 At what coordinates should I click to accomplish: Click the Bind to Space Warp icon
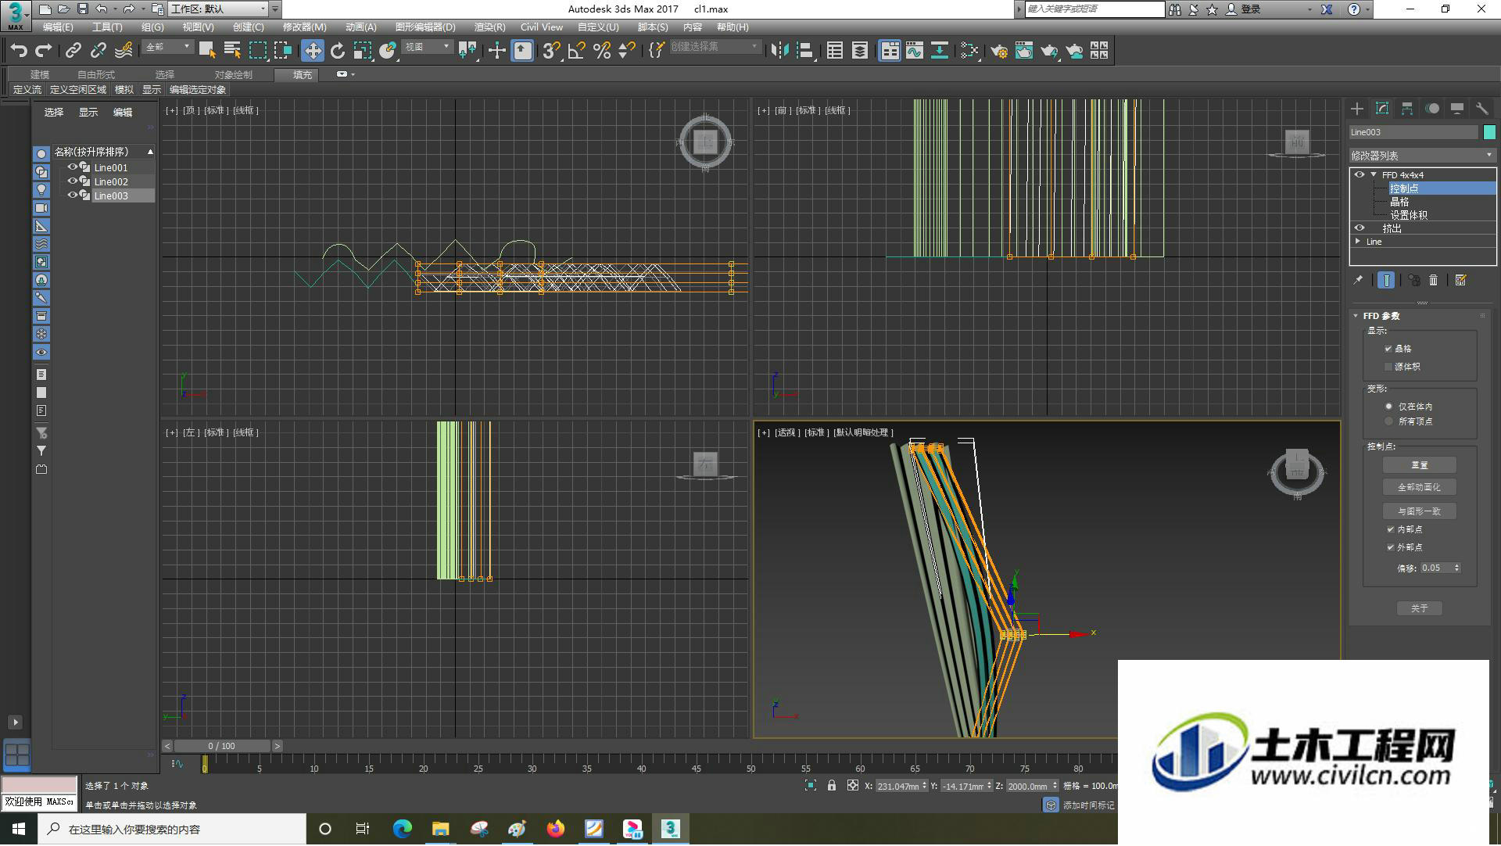click(x=124, y=51)
